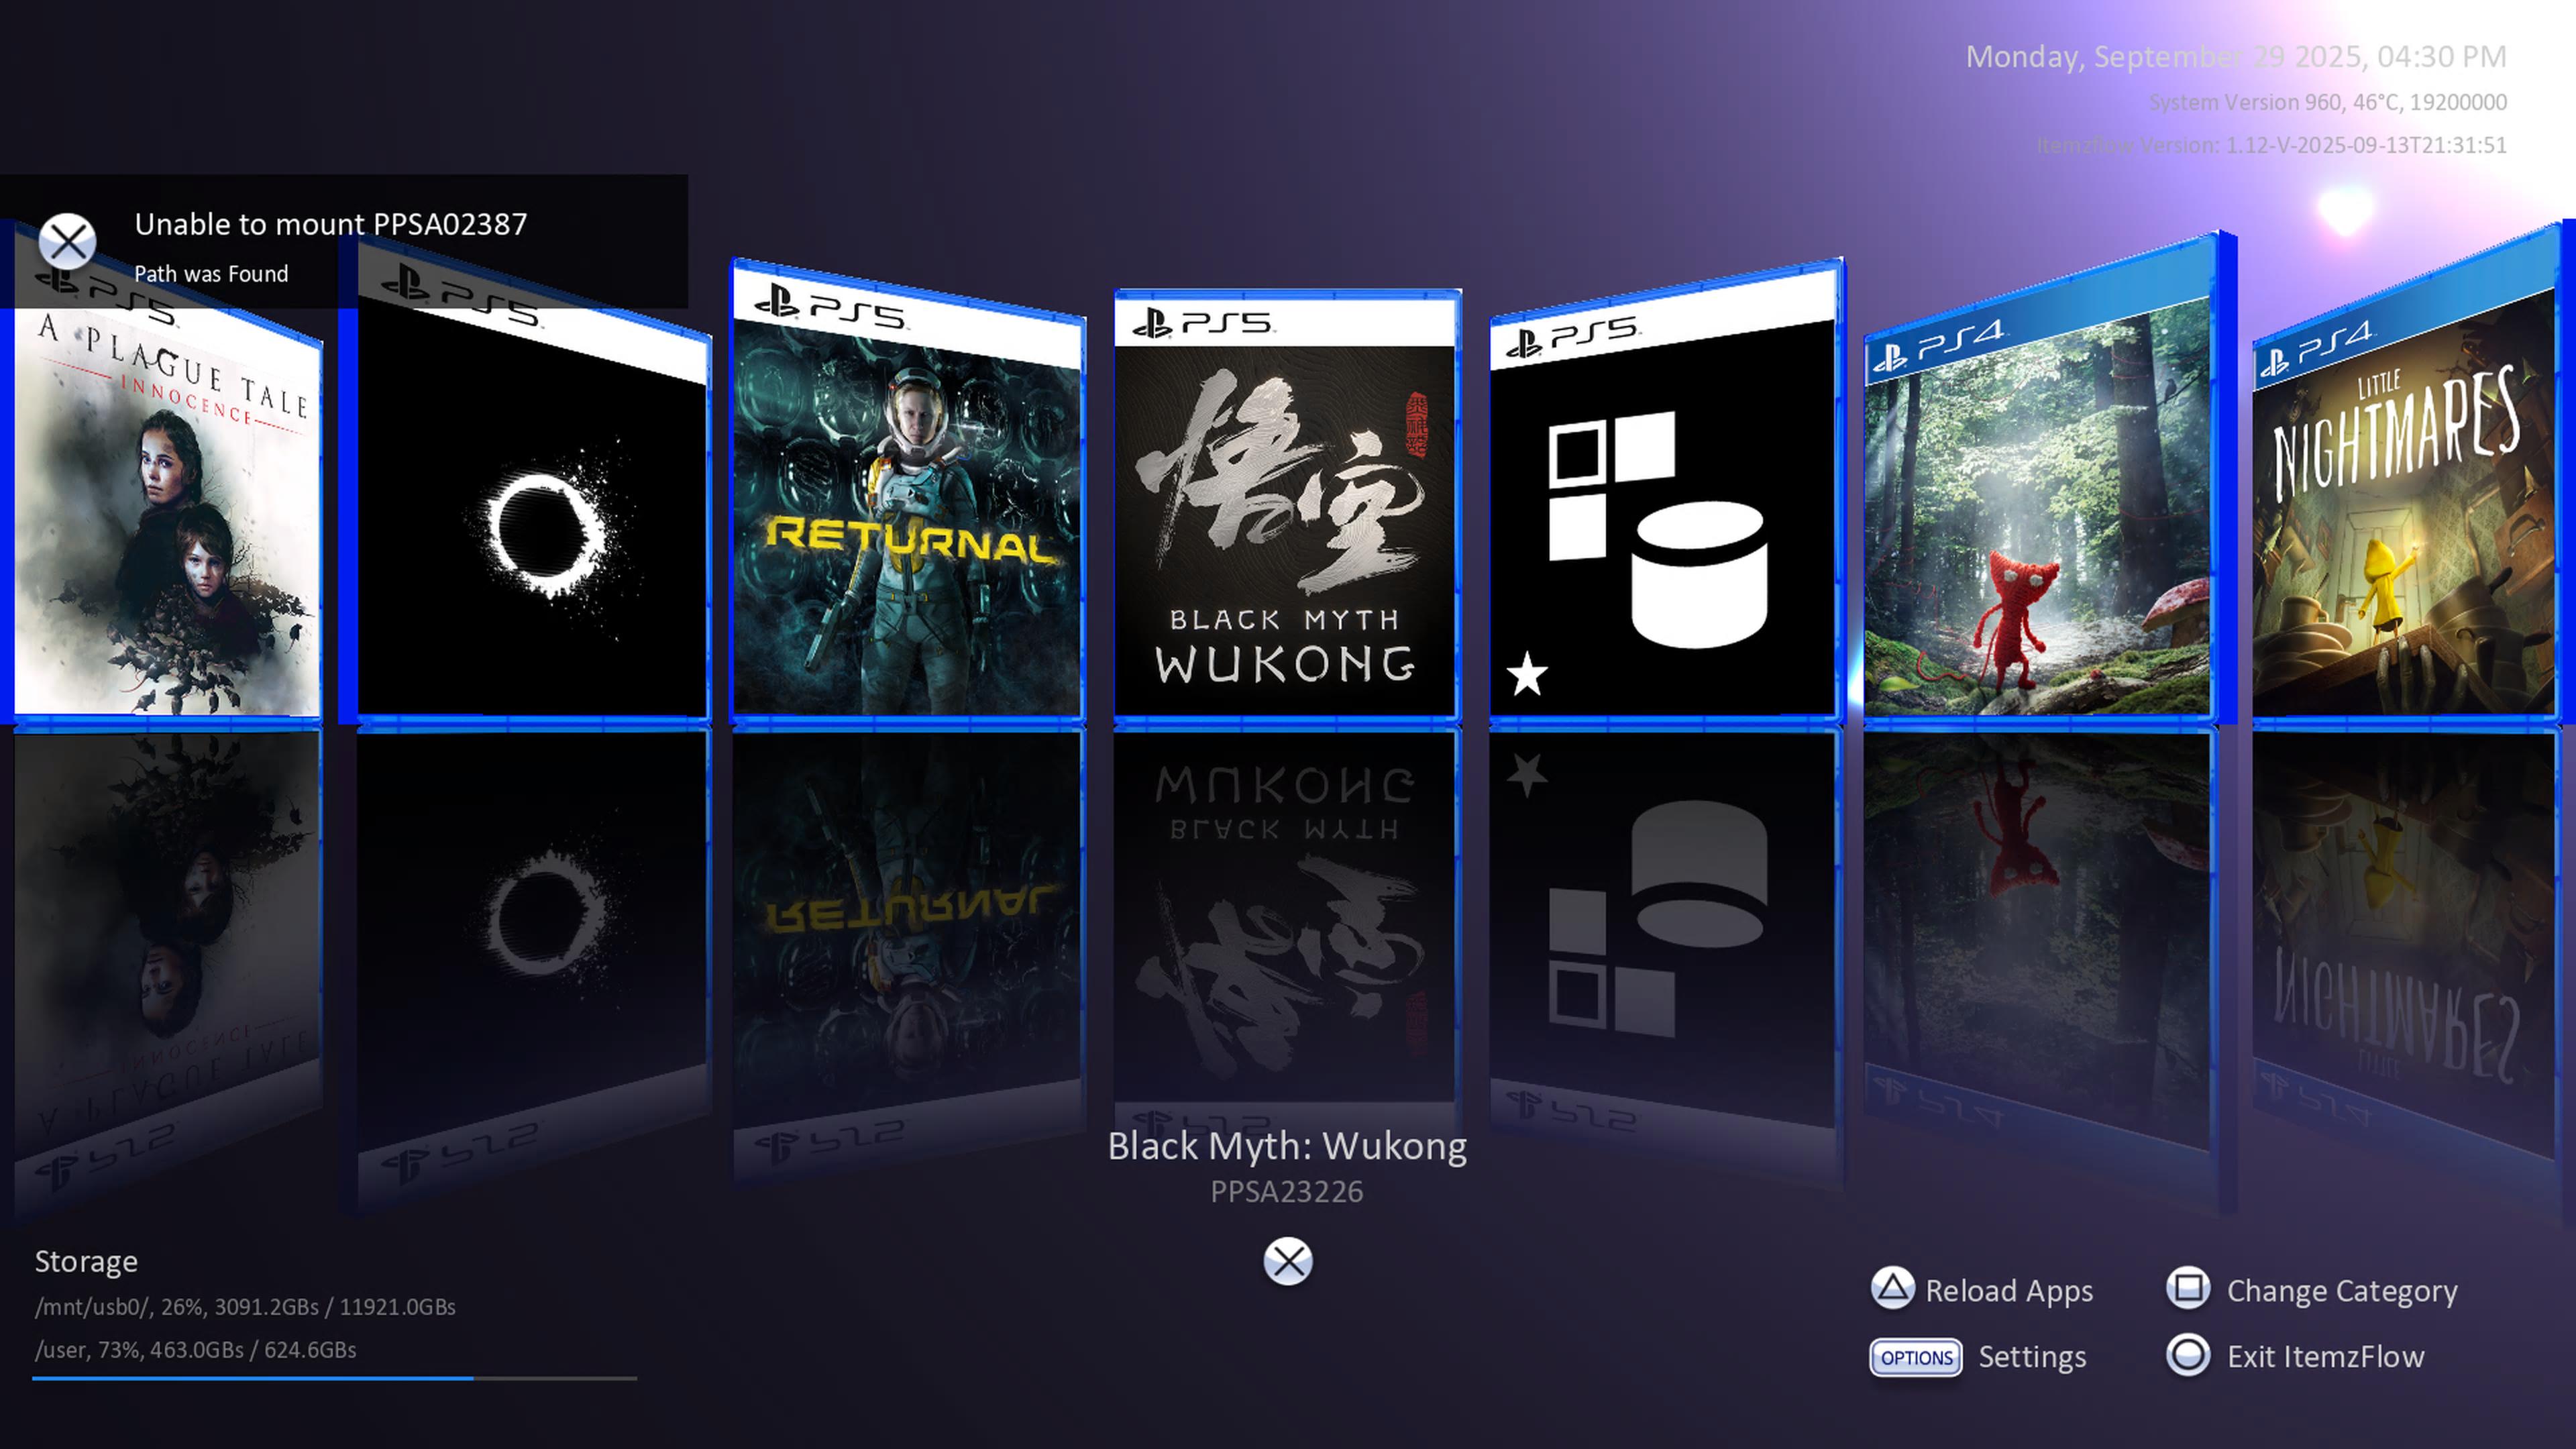
Task: Click the favorite star on the storage app cover
Action: click(x=1527, y=674)
